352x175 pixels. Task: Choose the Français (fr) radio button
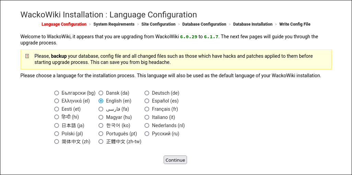147,109
